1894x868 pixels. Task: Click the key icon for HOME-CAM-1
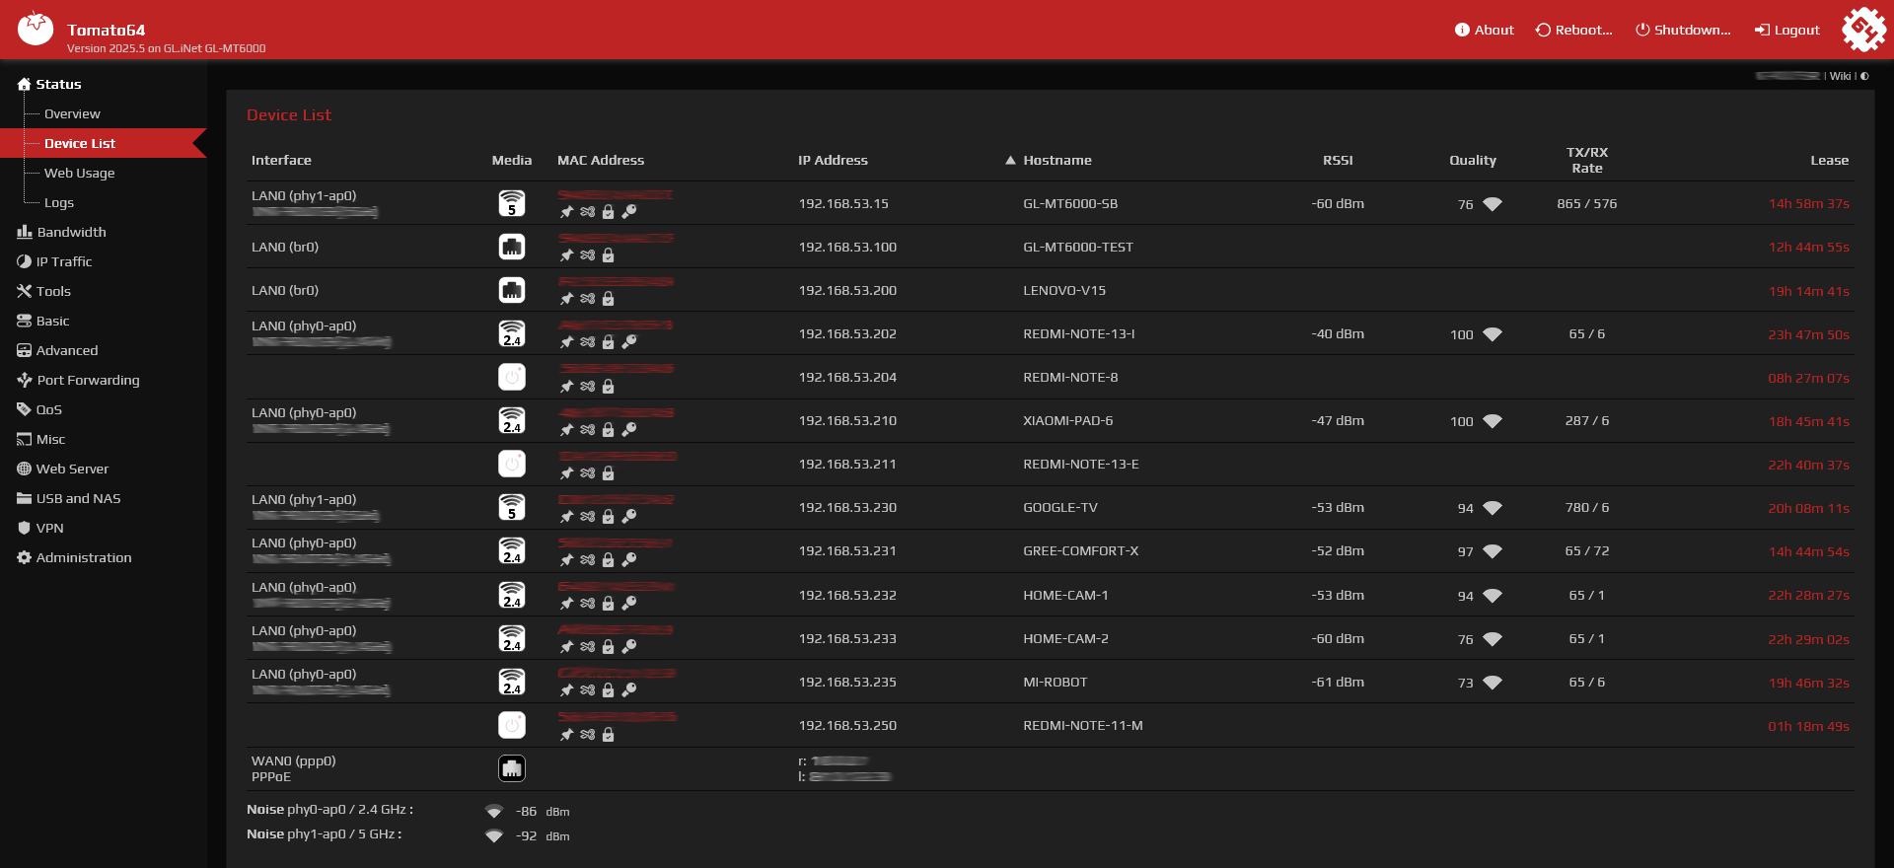[x=628, y=604]
